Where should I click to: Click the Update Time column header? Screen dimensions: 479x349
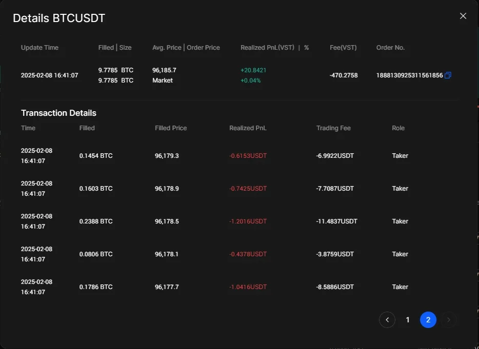pyautogui.click(x=39, y=48)
